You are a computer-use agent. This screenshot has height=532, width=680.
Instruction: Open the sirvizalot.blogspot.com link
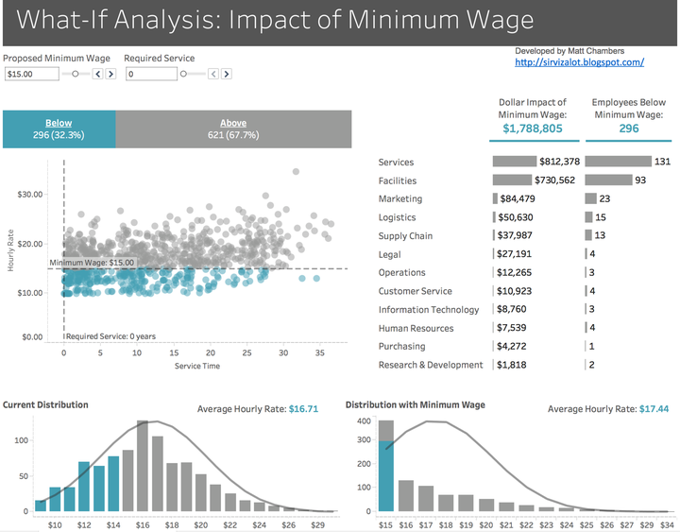pos(579,62)
